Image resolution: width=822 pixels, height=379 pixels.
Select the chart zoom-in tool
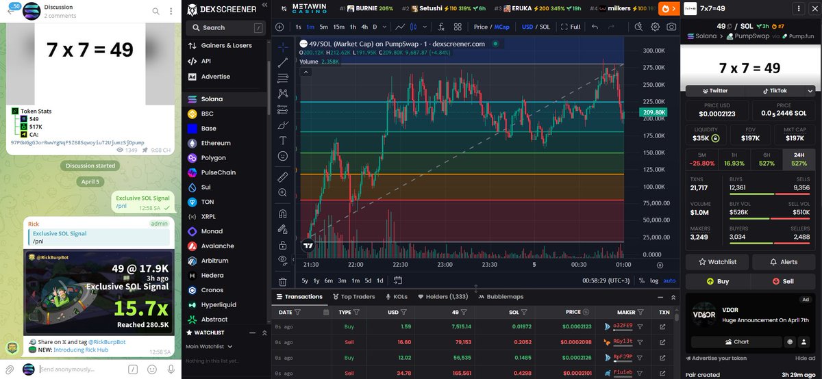point(284,193)
